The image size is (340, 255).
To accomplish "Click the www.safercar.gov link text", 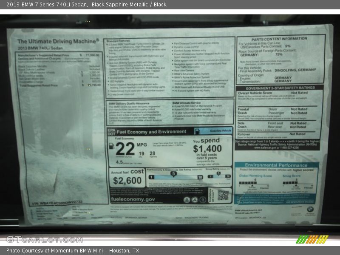I will (x=263, y=148).
